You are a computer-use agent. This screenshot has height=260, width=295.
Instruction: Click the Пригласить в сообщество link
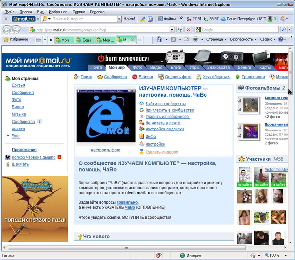point(170,110)
